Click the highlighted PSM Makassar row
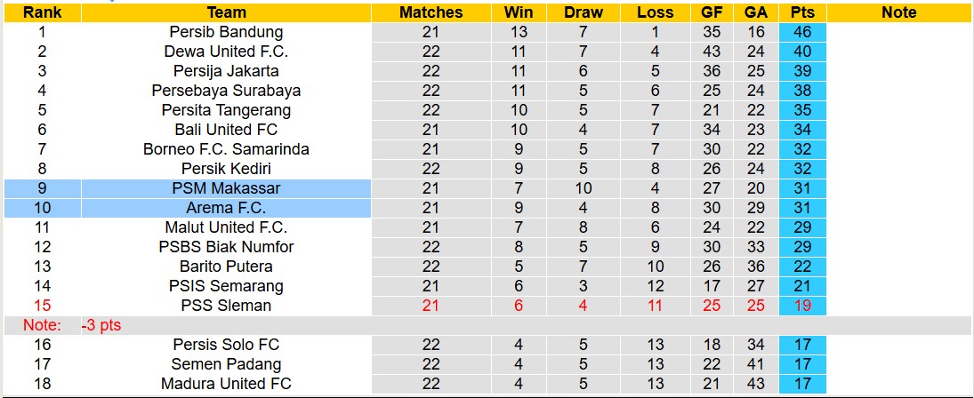 [x=226, y=188]
